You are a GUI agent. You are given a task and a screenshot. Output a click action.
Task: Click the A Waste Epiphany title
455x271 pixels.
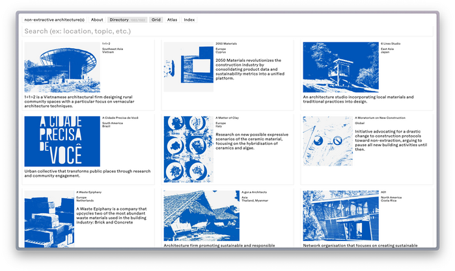click(x=89, y=192)
